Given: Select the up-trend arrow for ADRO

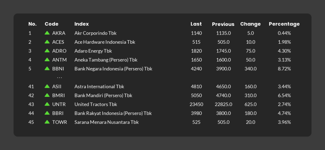Looking at the screenshot, I should (47, 51).
